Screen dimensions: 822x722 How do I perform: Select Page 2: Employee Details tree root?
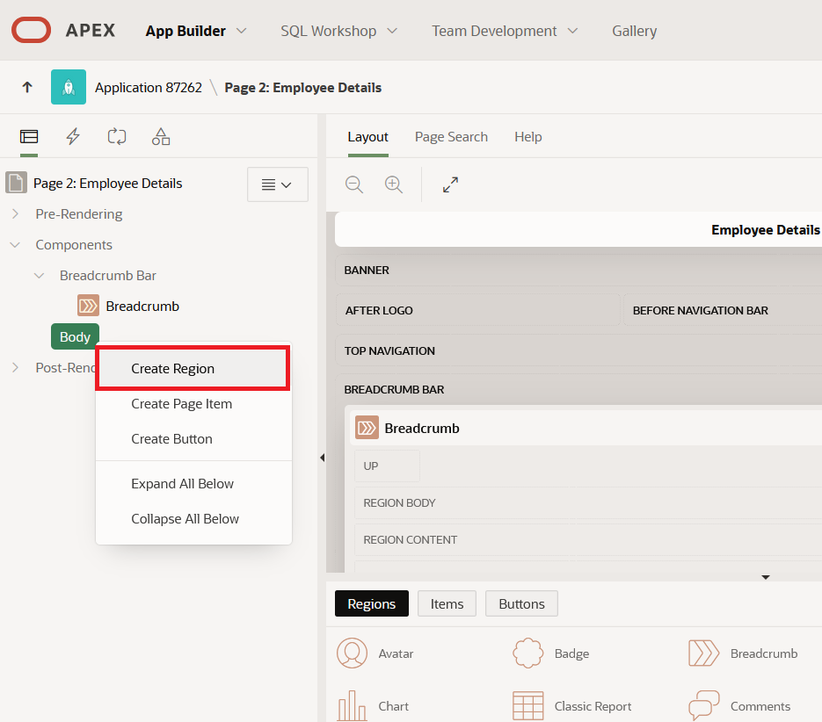107,183
